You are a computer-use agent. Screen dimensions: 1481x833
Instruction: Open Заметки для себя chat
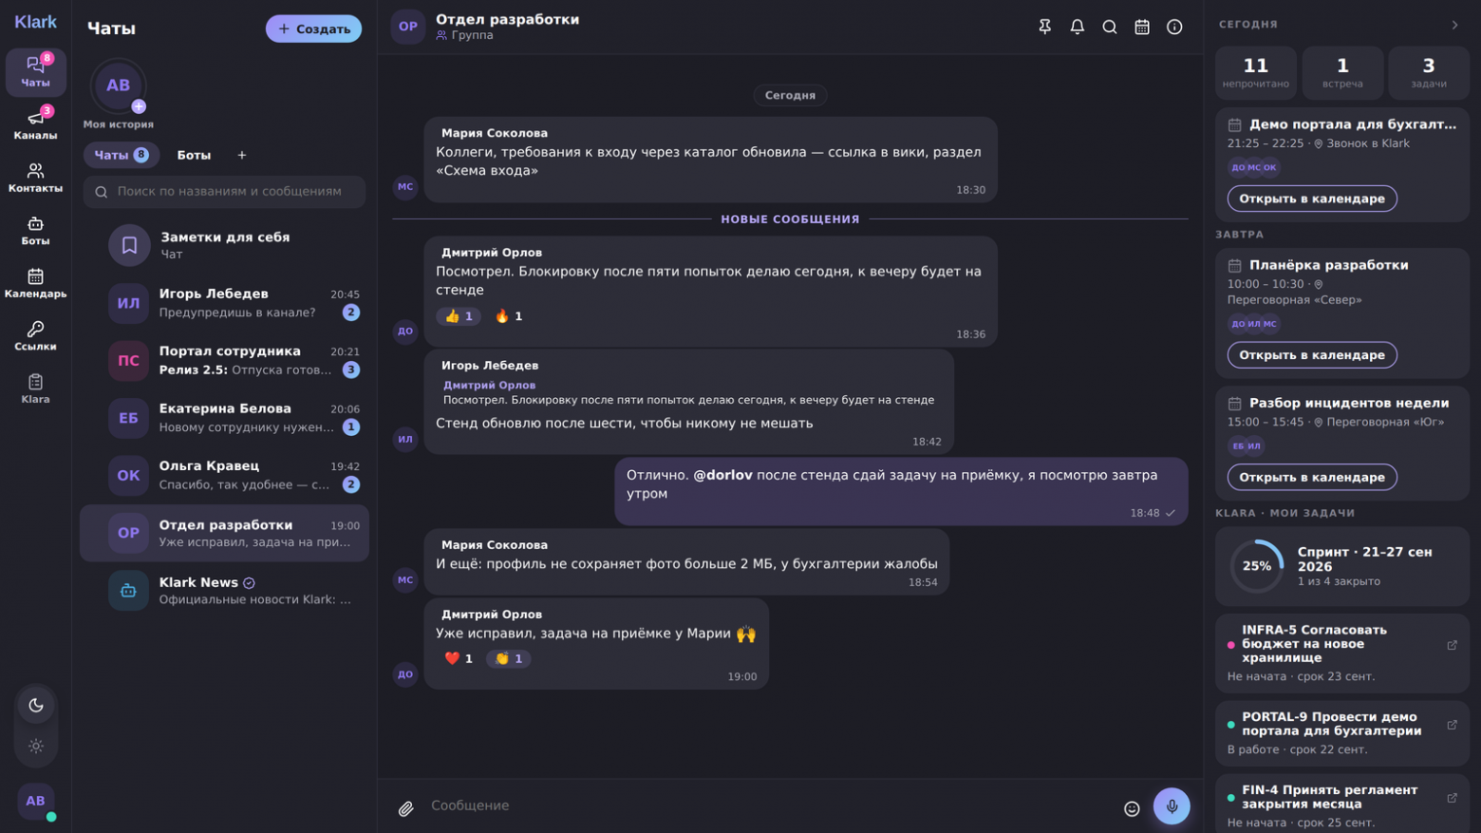point(224,245)
